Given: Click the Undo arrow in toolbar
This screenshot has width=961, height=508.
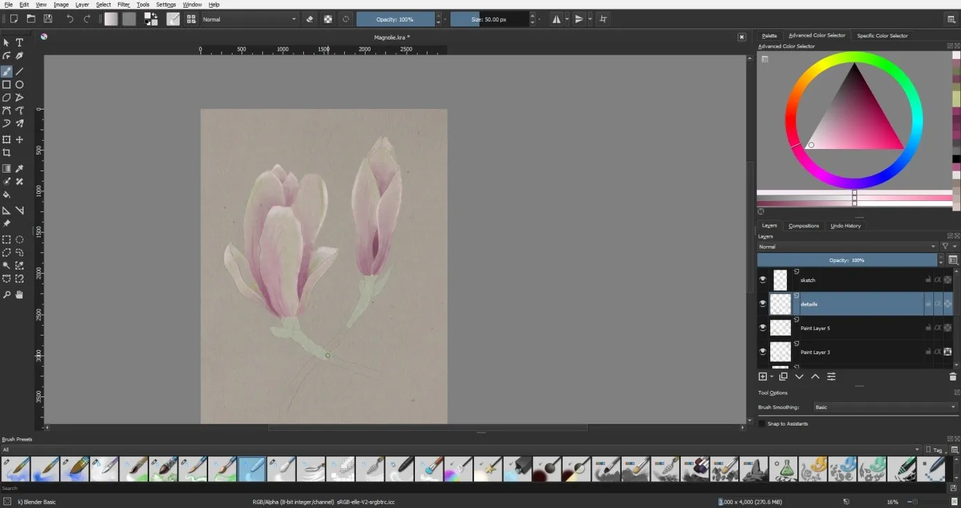Looking at the screenshot, I should 69,19.
